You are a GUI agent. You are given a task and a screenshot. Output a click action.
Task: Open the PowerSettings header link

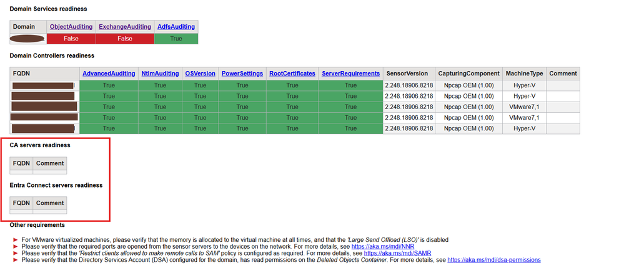242,74
